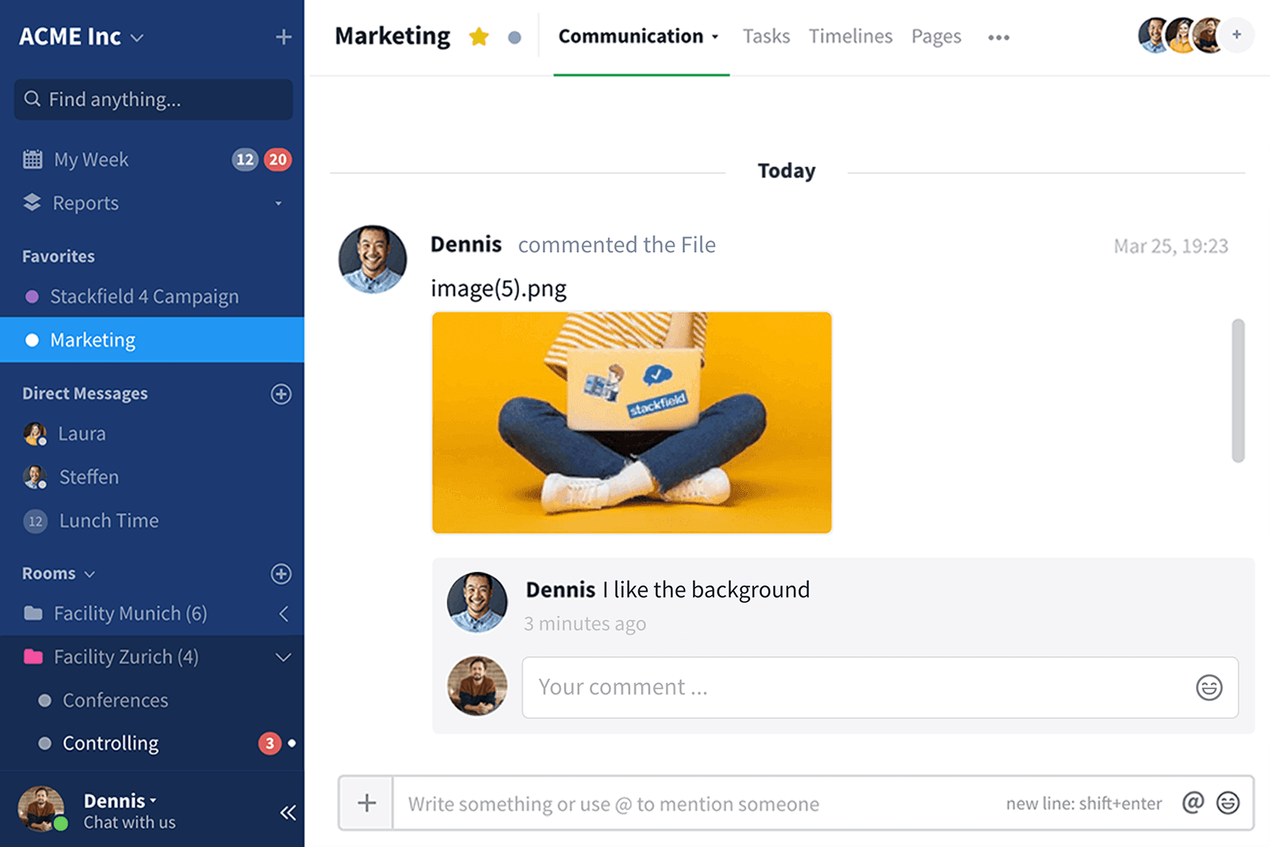1270x847 pixels.
Task: Open the ACME Inc organization dropdown
Action: (137, 37)
